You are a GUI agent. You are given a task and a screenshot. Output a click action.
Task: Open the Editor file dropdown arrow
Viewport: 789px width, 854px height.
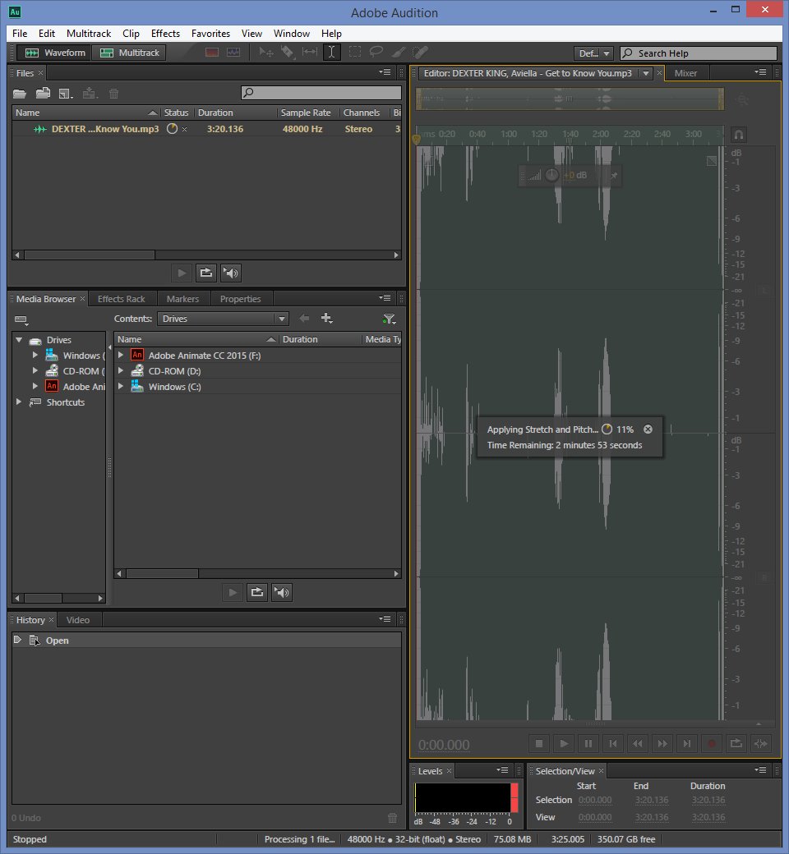(646, 73)
